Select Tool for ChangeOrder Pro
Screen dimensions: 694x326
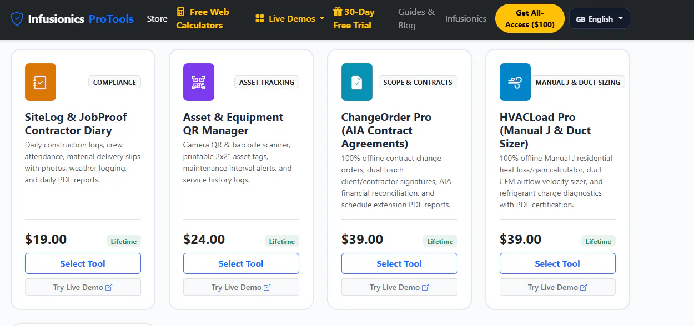(x=399, y=263)
